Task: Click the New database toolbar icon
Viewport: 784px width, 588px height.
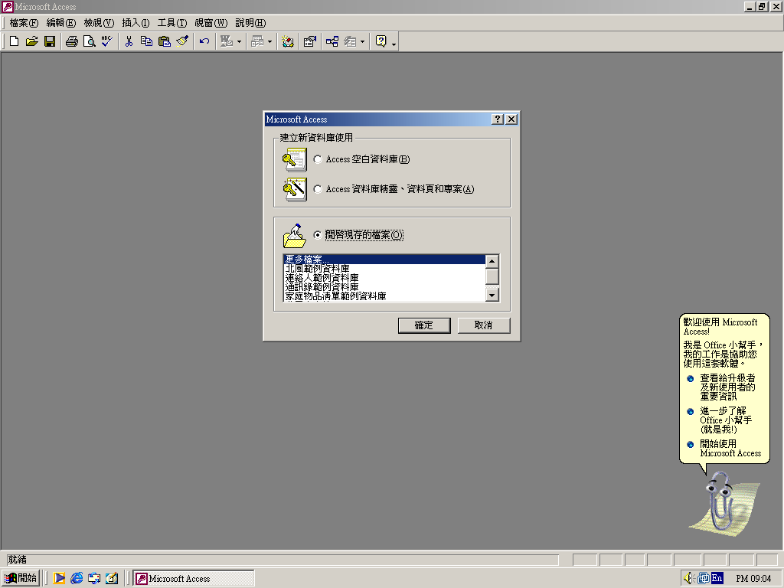Action: tap(14, 41)
